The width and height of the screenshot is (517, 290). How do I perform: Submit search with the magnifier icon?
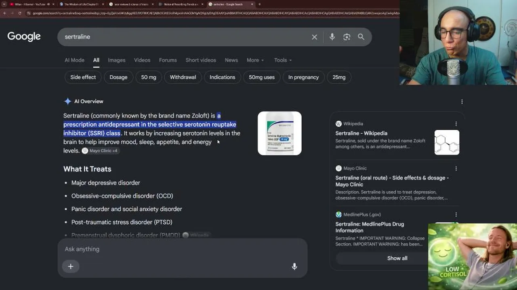coord(361,37)
